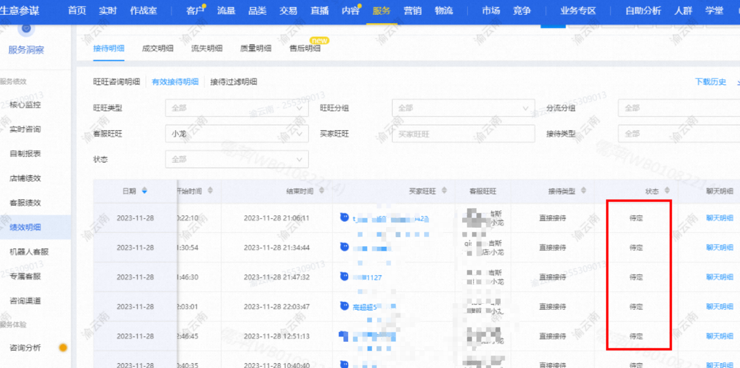Open 作战室 in the top navigation
This screenshot has height=368, width=740.
[x=143, y=11]
